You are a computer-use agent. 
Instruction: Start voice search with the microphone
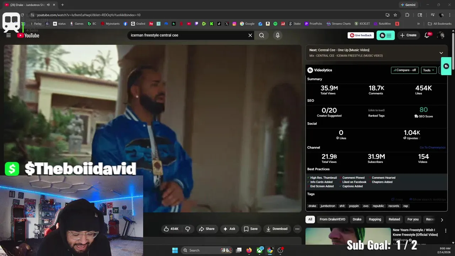pyautogui.click(x=278, y=35)
